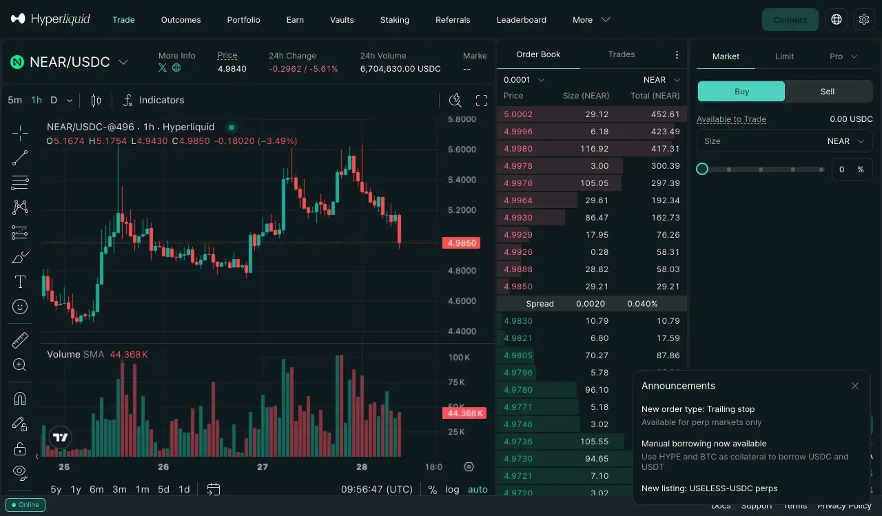
Task: Set chart range to 5d
Action: [x=163, y=489]
